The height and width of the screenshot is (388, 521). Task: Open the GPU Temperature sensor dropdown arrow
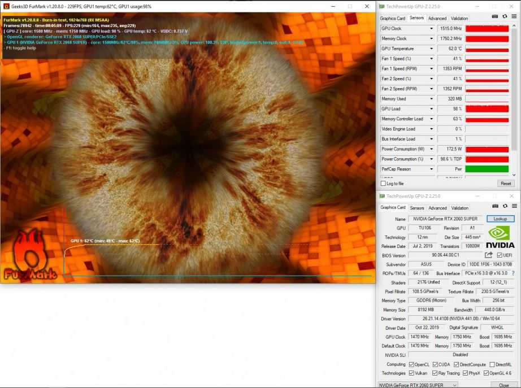[432, 49]
